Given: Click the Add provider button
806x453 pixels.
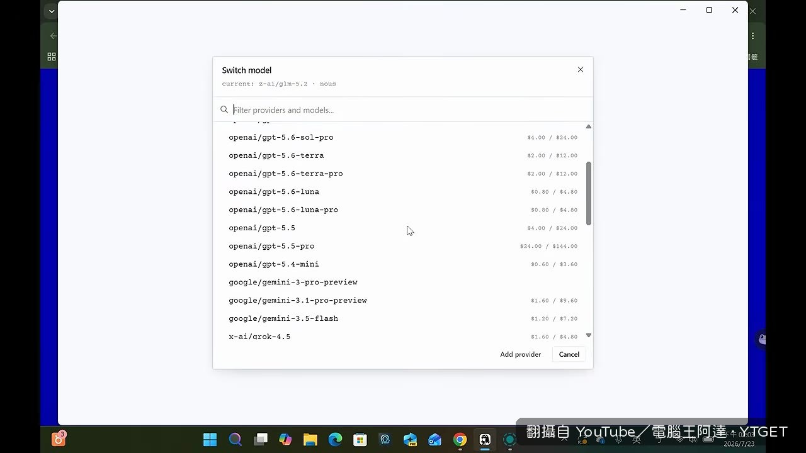Looking at the screenshot, I should (521, 354).
